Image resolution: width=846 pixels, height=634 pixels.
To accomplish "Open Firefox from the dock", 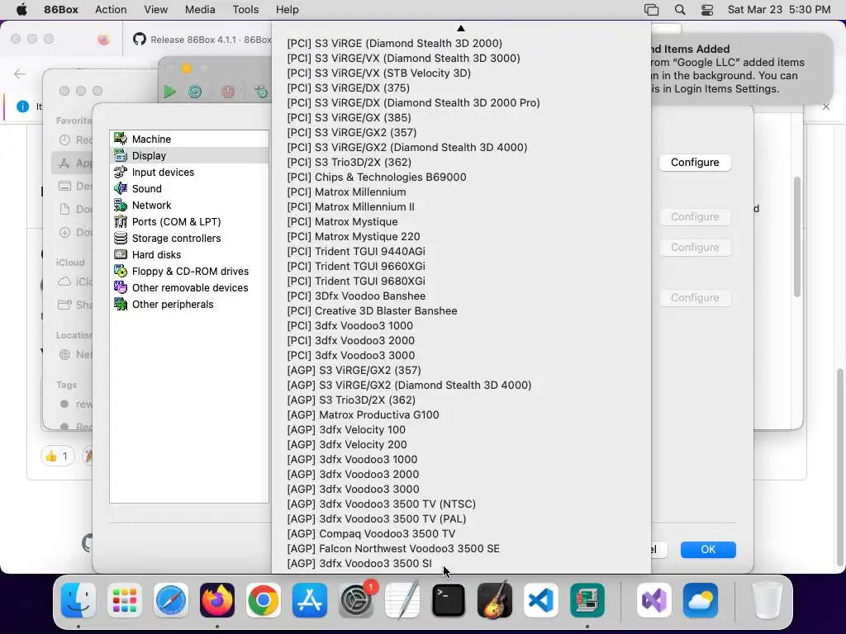I will click(x=217, y=600).
